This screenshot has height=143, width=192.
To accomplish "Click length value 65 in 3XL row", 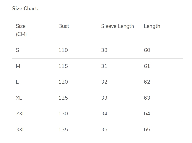I will [x=147, y=130].
